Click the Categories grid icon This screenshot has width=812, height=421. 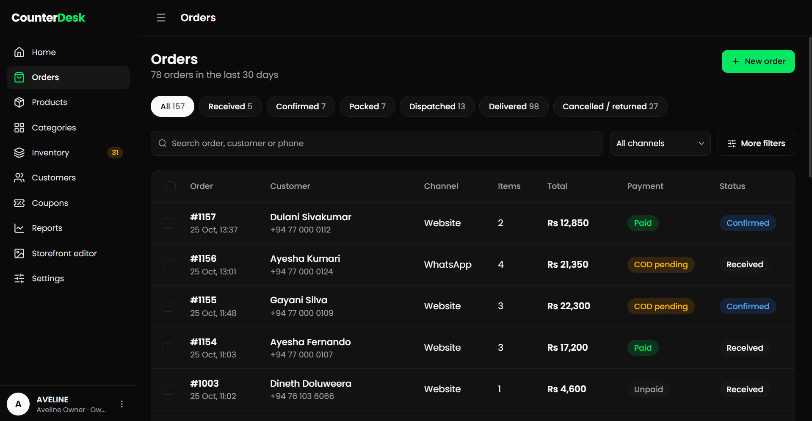pos(19,127)
